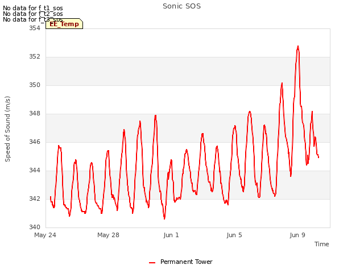Click the 342 y-axis value
Viewport: 364px width, 273px height.
click(35, 199)
